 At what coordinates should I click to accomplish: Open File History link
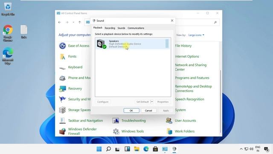183,46
